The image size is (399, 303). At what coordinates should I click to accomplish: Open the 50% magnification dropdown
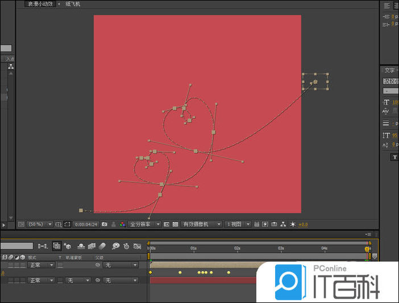pos(40,224)
